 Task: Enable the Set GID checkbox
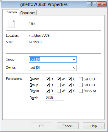coord(81,85)
